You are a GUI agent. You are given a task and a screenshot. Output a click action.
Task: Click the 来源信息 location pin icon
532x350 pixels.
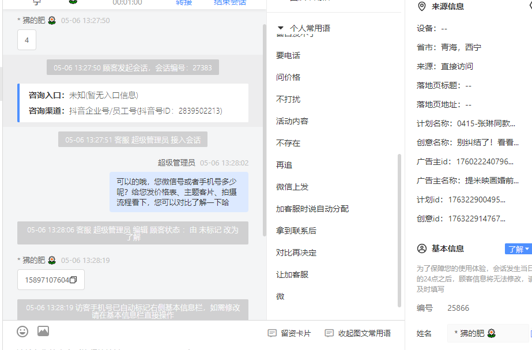click(421, 6)
